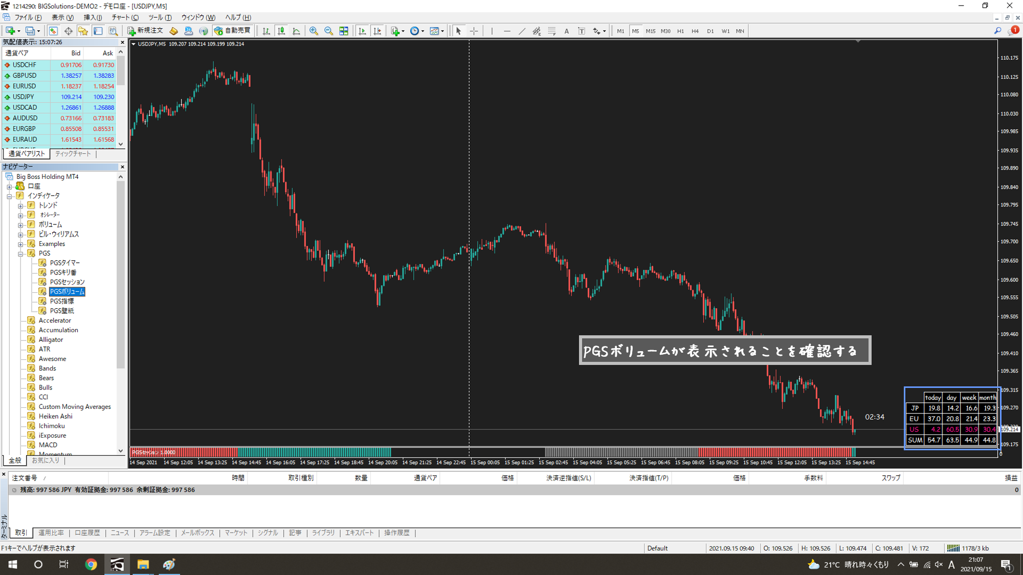
Task: Open Chrome from the taskbar
Action: (x=91, y=564)
